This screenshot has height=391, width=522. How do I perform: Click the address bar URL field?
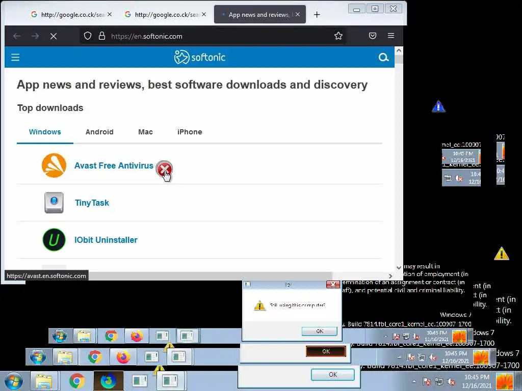(x=213, y=36)
